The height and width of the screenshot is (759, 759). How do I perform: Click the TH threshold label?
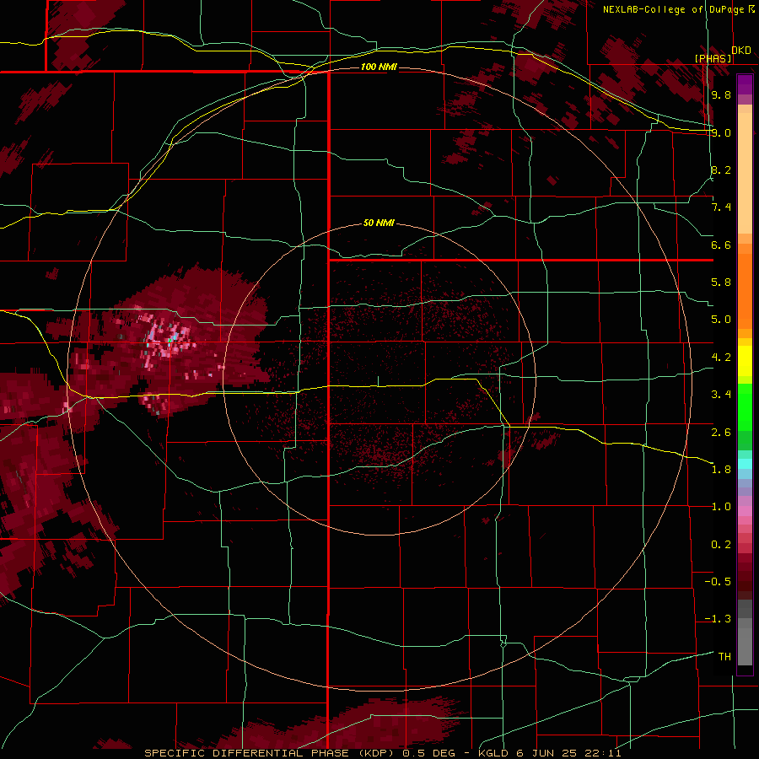coord(724,656)
